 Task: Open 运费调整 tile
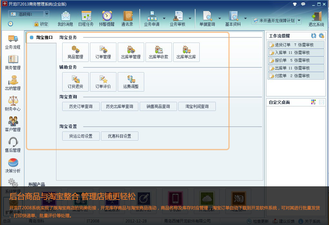(131, 82)
